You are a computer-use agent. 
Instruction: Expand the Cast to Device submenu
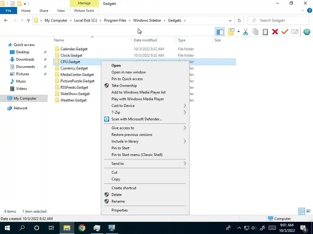pyautogui.click(x=145, y=106)
